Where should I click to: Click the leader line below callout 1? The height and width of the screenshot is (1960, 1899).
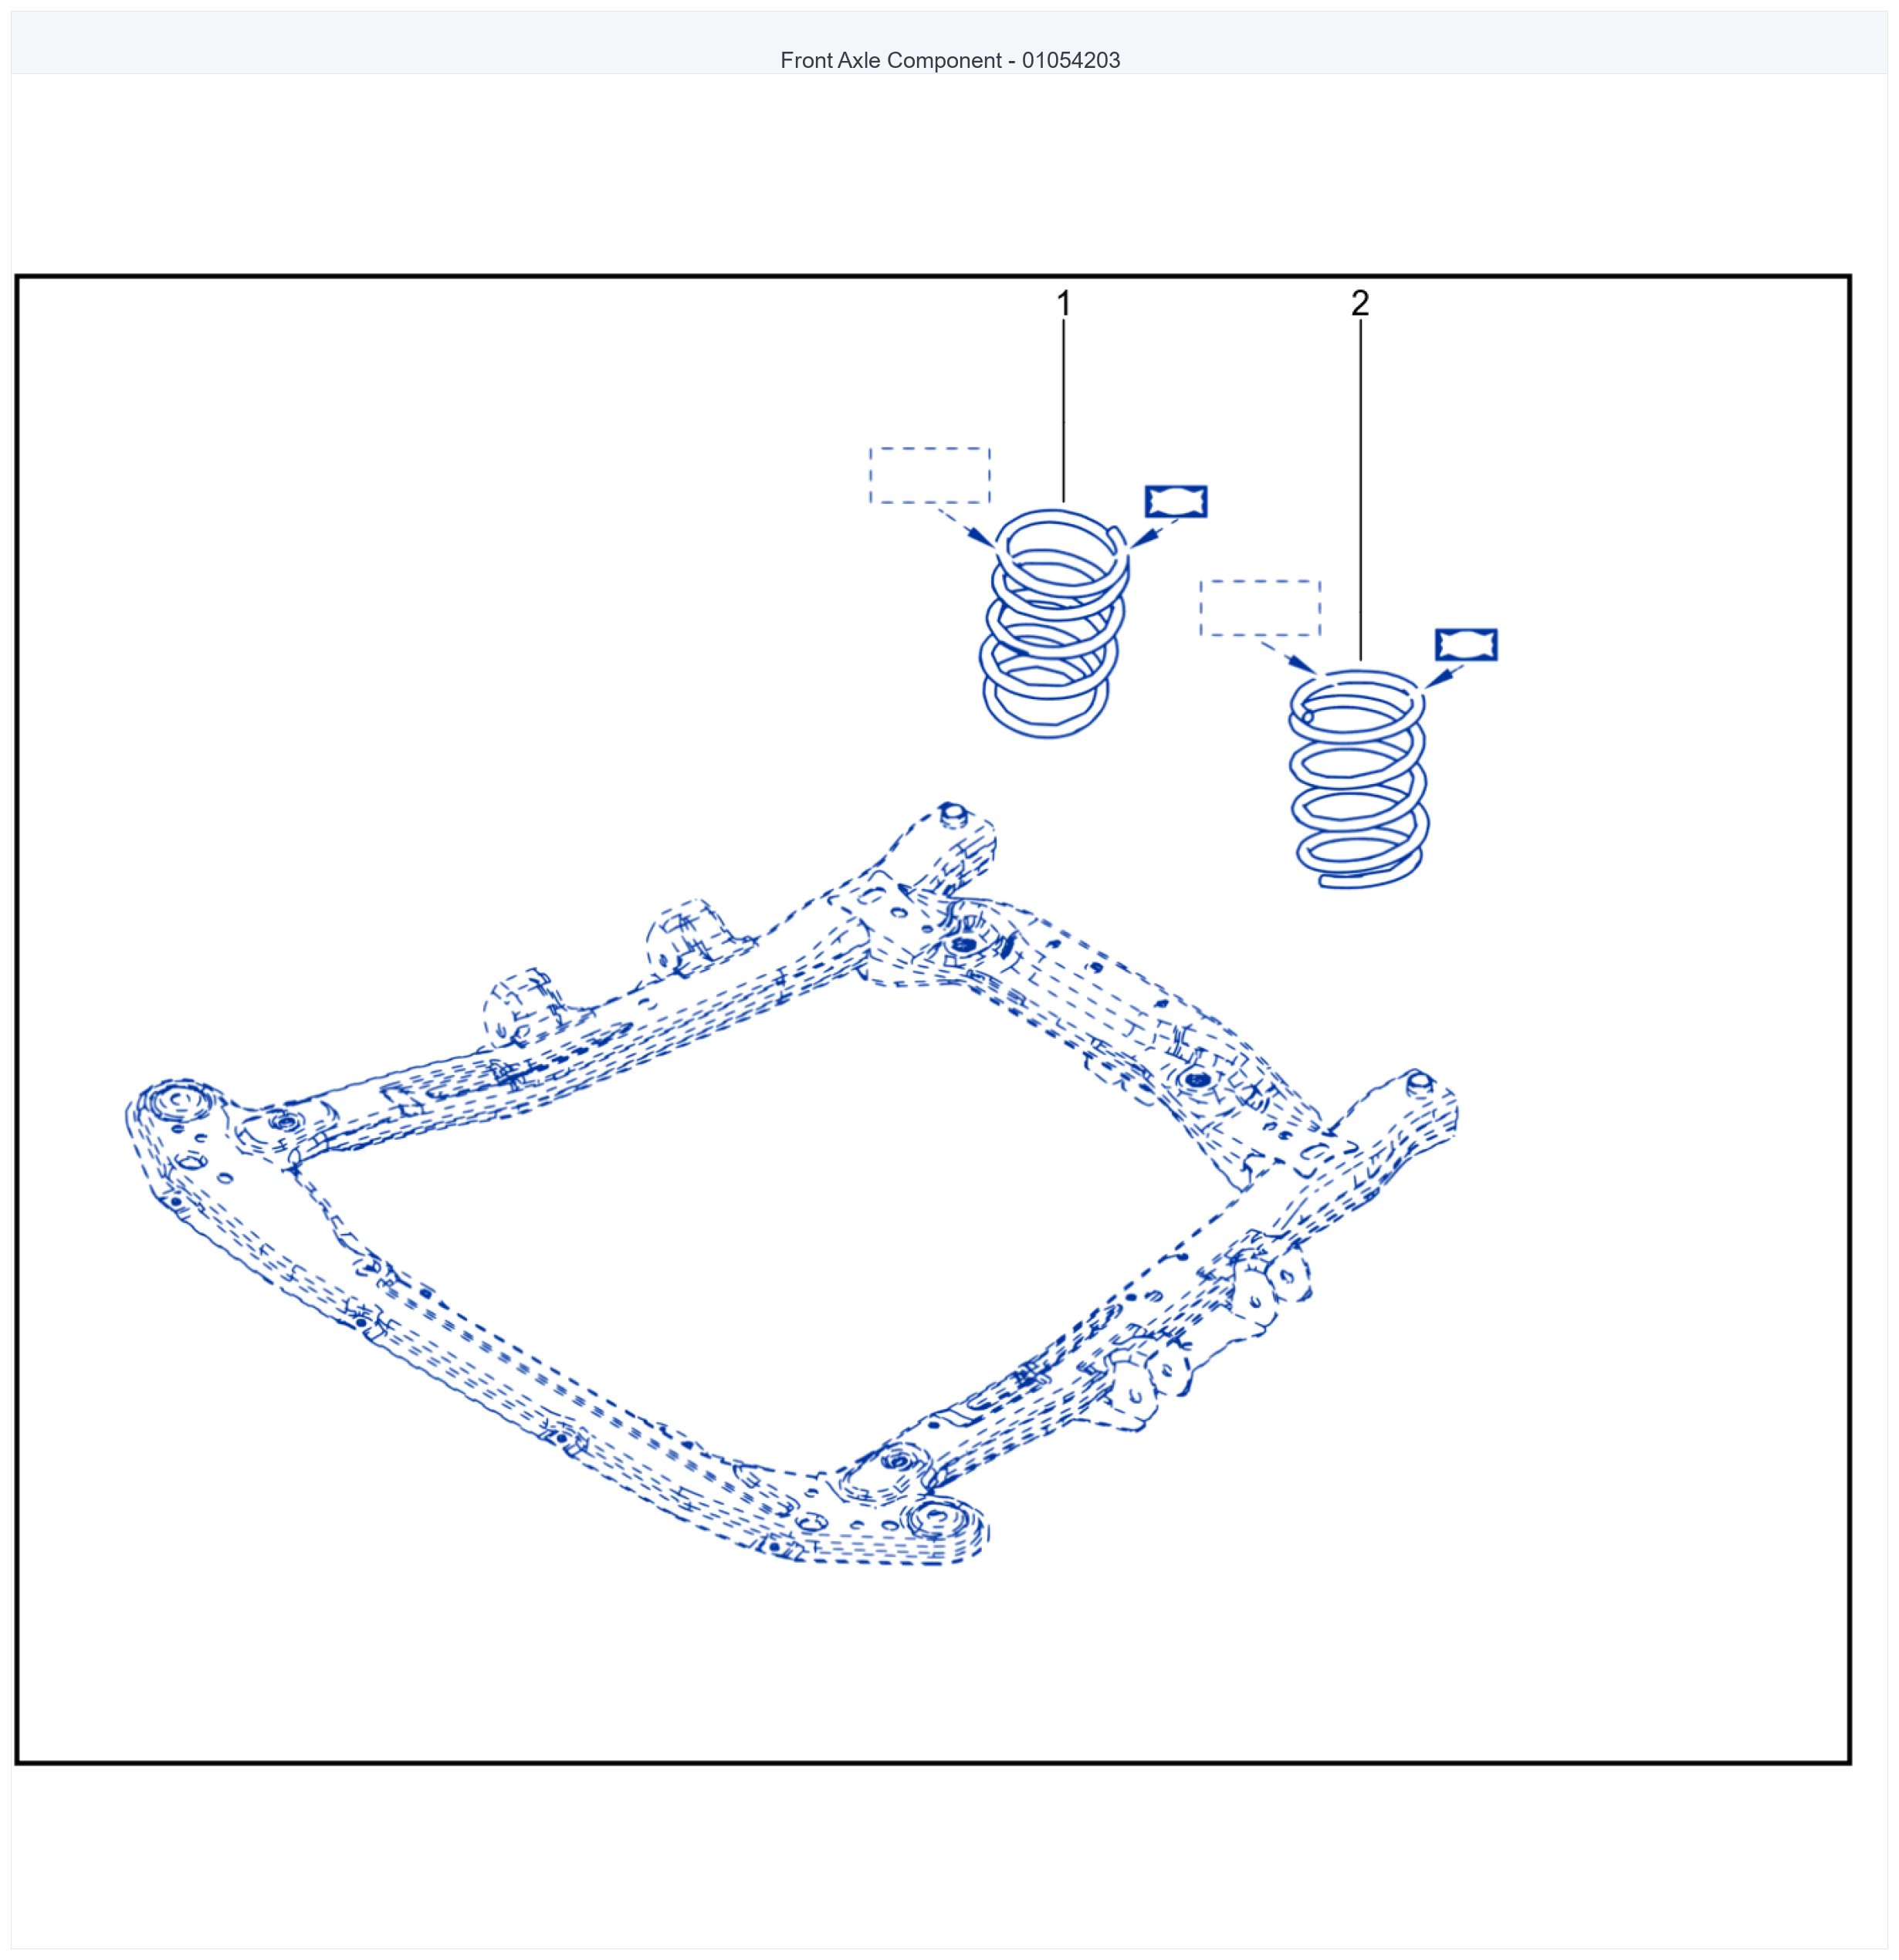[x=1062, y=410]
